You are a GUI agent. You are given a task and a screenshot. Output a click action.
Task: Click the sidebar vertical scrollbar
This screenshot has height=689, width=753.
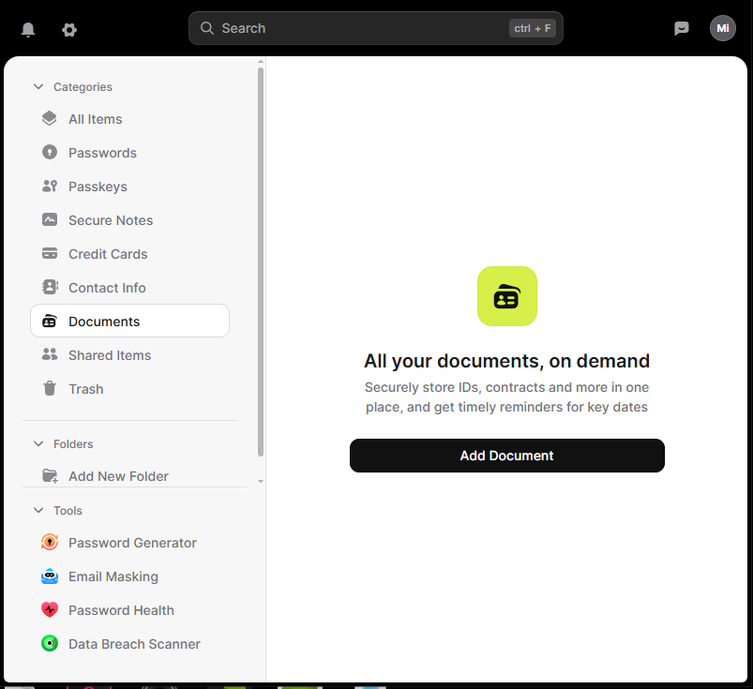pos(261,262)
